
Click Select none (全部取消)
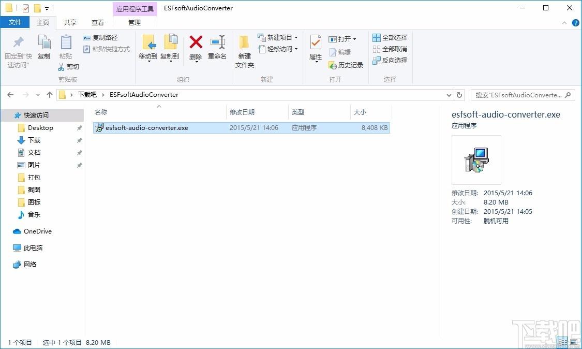[390, 49]
